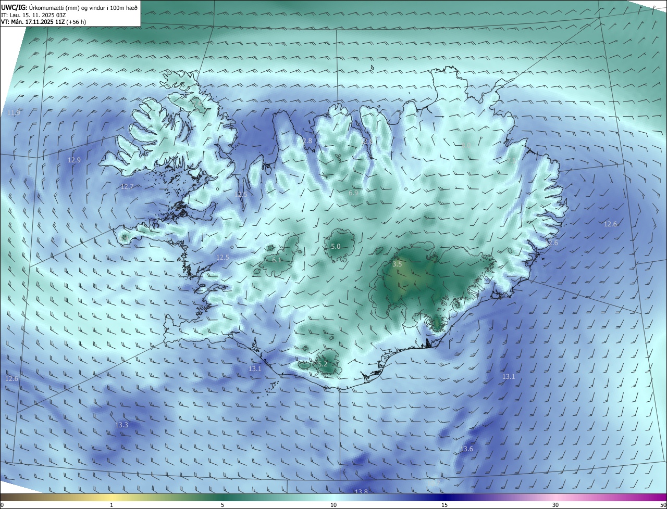Click the colour scale tick labelled 5
This screenshot has width=667, height=509.
[x=223, y=505]
